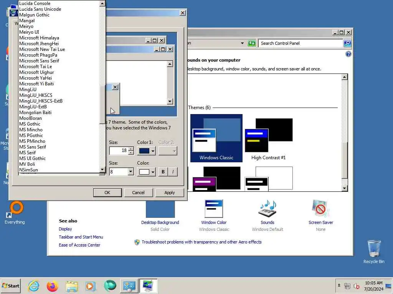Screen dimensions: 393x294
Task: Select High Contrast #1 theme thumbnail
Action: tap(268, 138)
